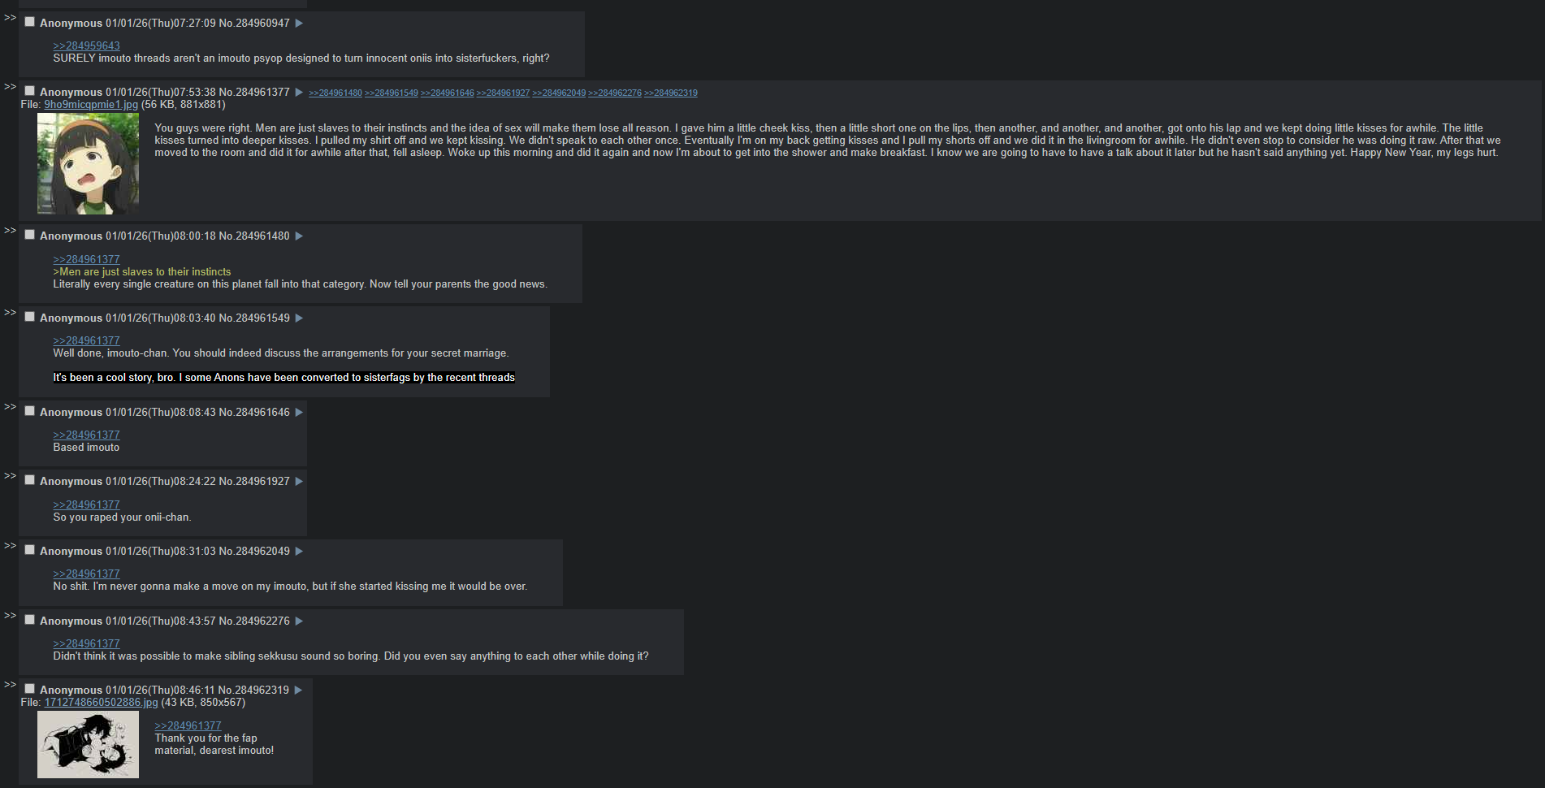Screen dimensions: 1545x788
Task: Hide post No.284962319 using its side arrows
Action: tap(10, 684)
